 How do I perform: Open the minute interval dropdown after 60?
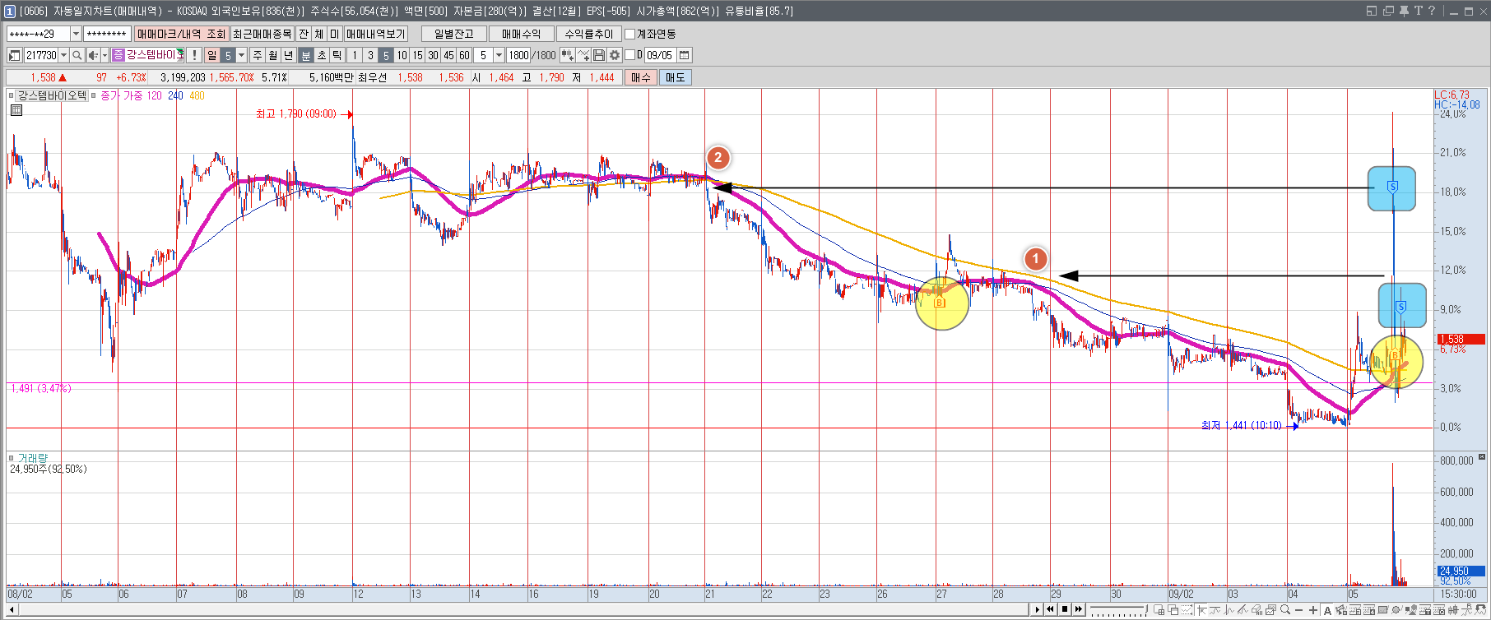click(499, 55)
